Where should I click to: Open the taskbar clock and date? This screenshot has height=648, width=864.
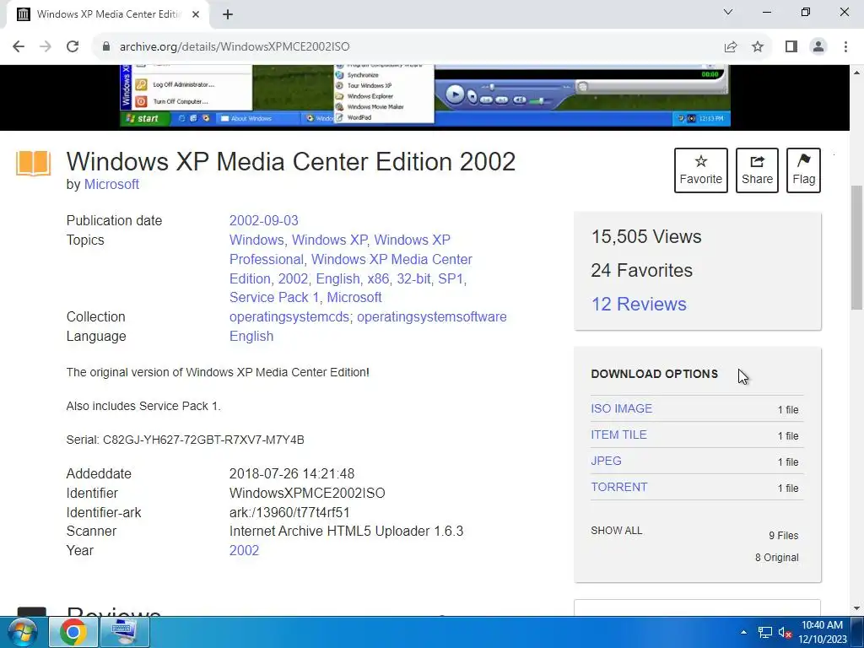(x=822, y=633)
